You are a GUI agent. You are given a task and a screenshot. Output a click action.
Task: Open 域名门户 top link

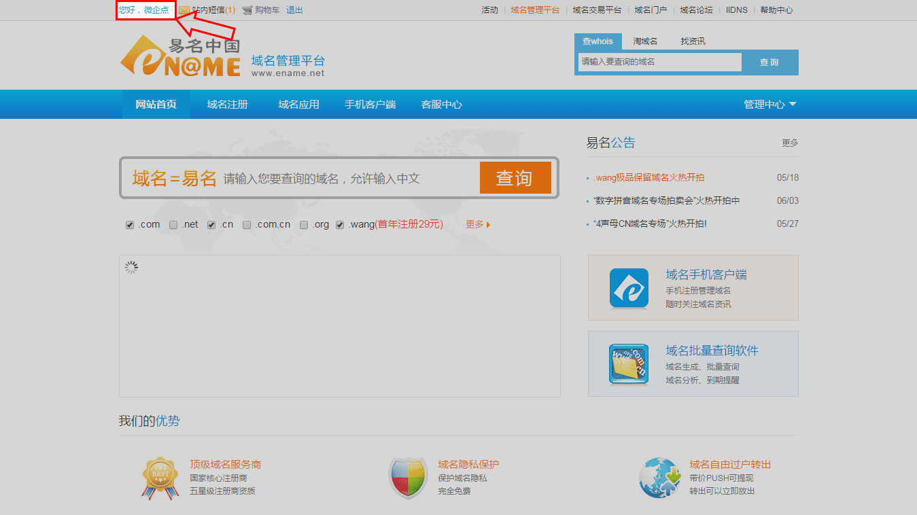tap(651, 10)
